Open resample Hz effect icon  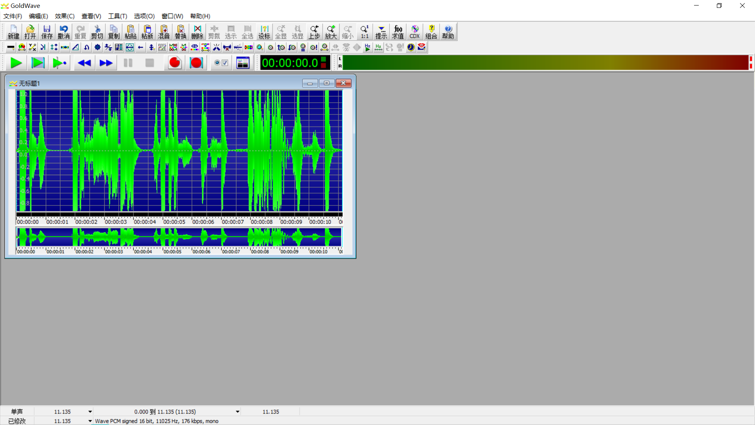[x=378, y=47]
